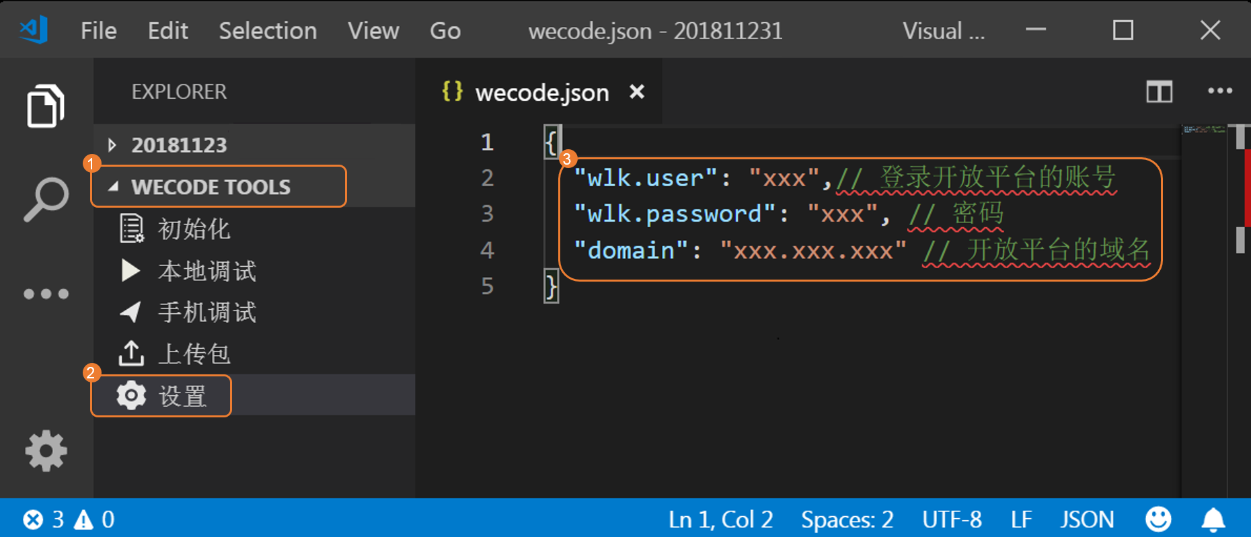Start 本地调试 local debugging
The height and width of the screenshot is (537, 1251).
(254, 270)
